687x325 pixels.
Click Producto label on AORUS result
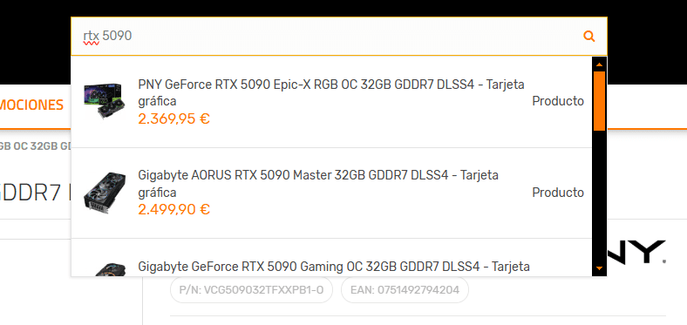click(558, 193)
